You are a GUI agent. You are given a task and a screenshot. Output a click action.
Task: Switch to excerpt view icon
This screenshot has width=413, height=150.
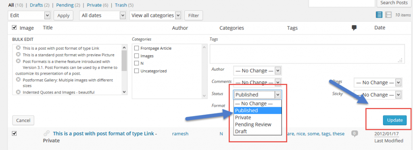click(x=388, y=15)
